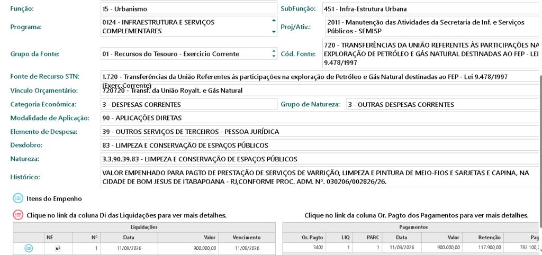The height and width of the screenshot is (255, 542).
Task: Click the NF column header in Liquidações
Action: (x=58, y=238)
